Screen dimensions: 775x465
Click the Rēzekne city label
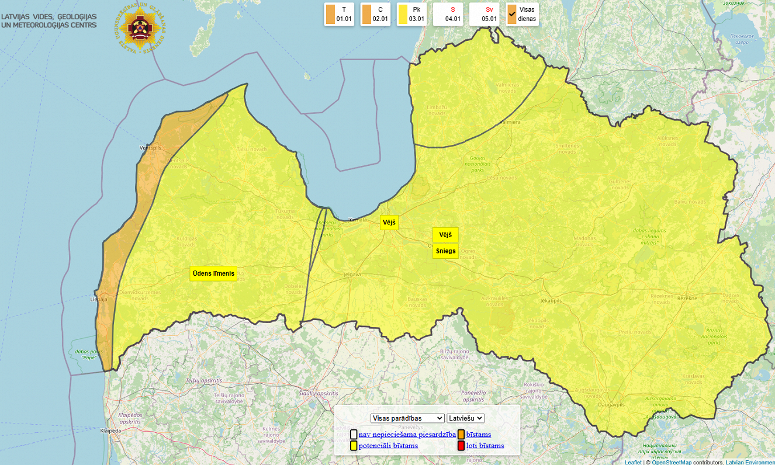tap(687, 299)
